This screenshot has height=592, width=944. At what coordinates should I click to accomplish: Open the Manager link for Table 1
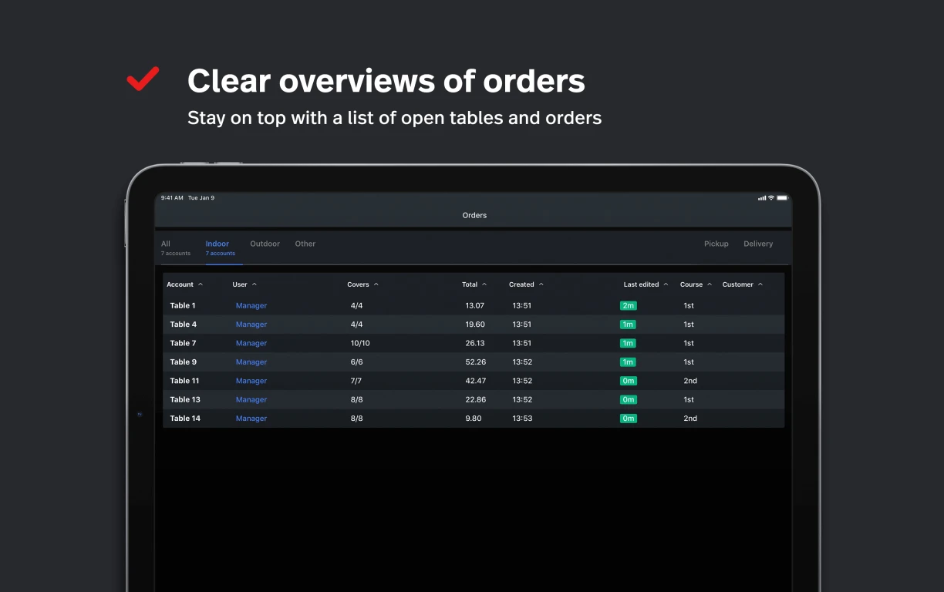pyautogui.click(x=251, y=306)
